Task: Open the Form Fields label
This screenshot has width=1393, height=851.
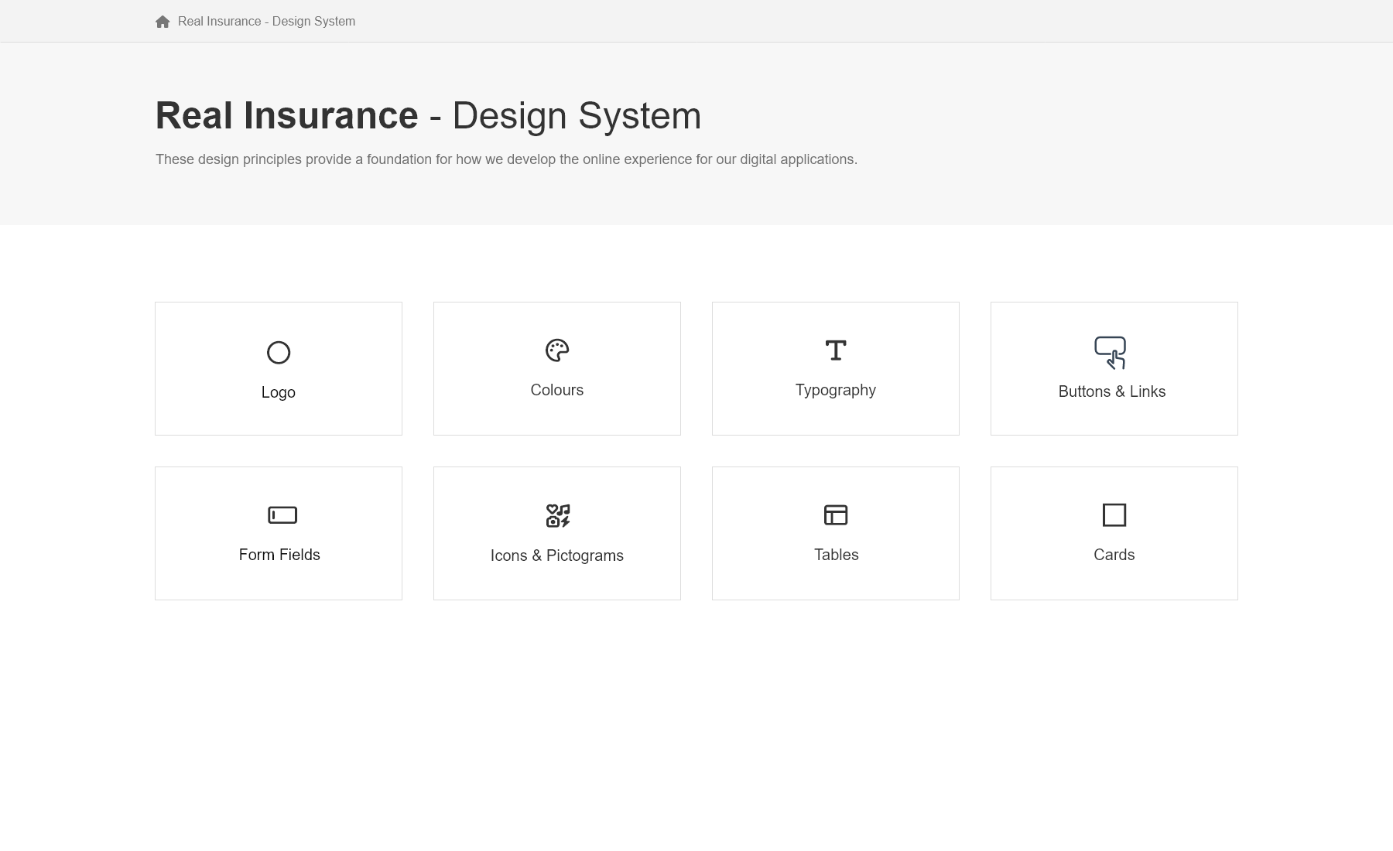Action: click(279, 555)
